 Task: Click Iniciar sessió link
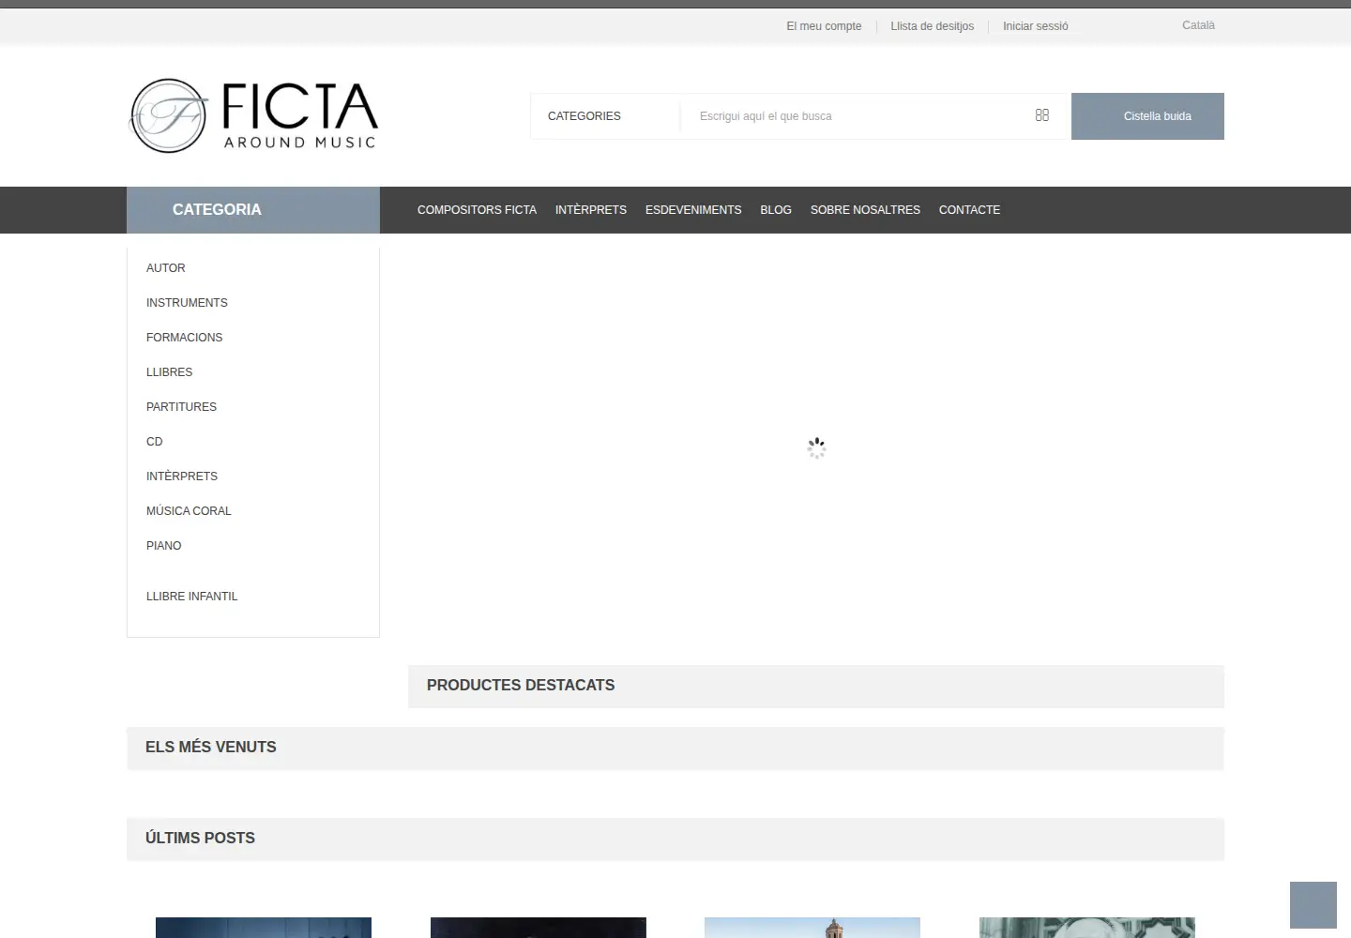point(1036,26)
